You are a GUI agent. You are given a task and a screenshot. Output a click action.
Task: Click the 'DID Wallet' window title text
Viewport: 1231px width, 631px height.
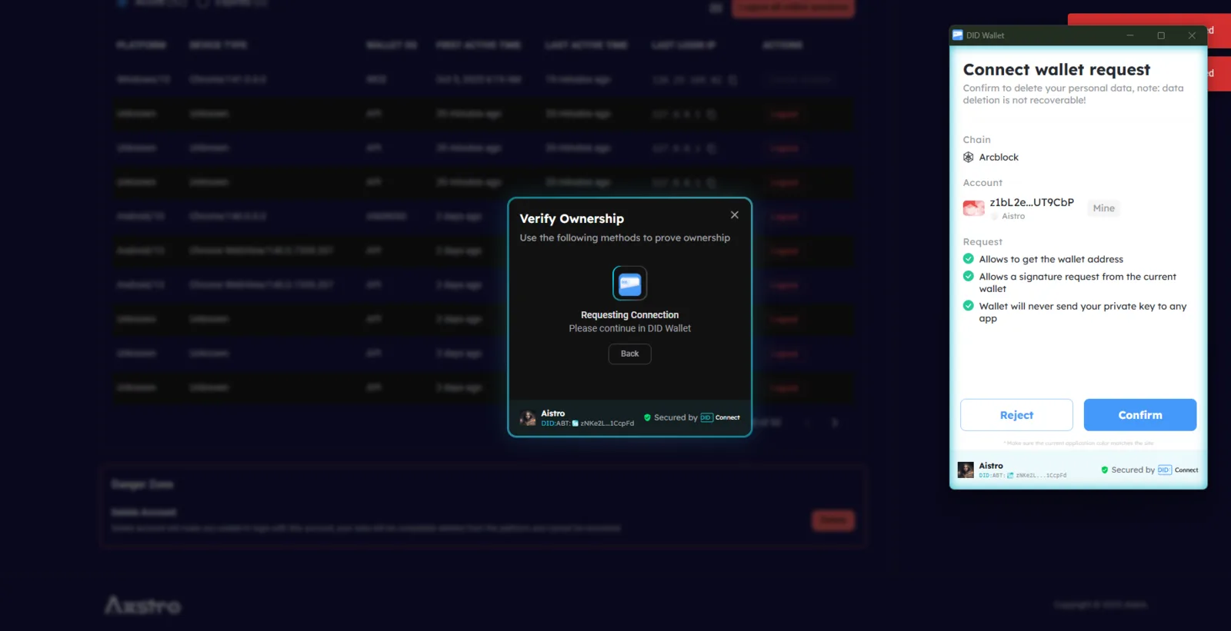[x=986, y=35]
